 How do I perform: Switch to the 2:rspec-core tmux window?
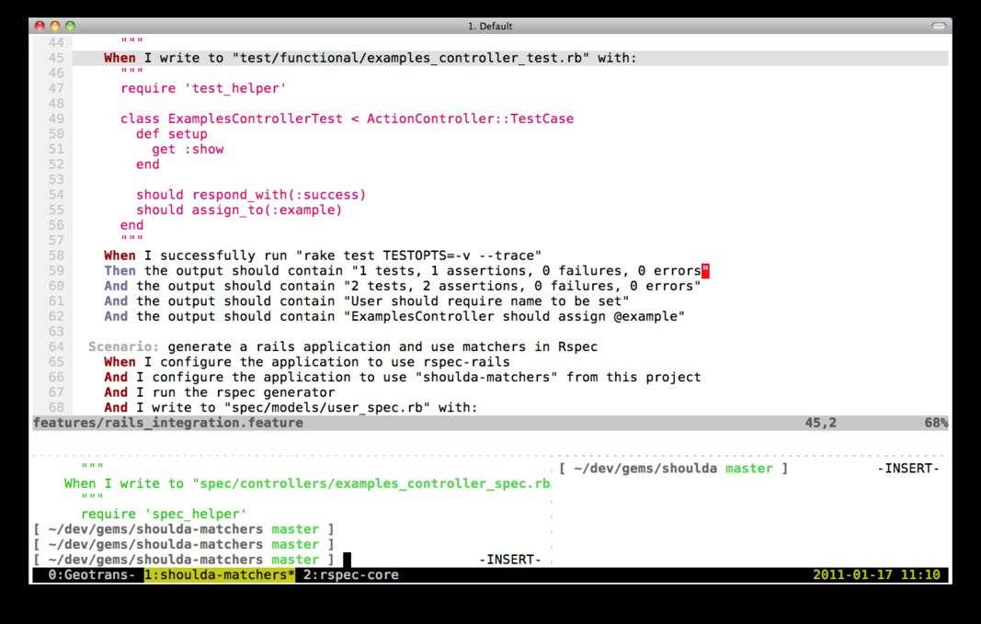pos(351,574)
